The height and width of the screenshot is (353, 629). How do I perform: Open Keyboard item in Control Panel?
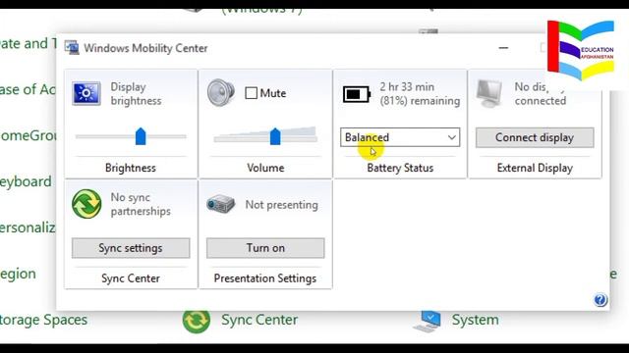point(26,182)
